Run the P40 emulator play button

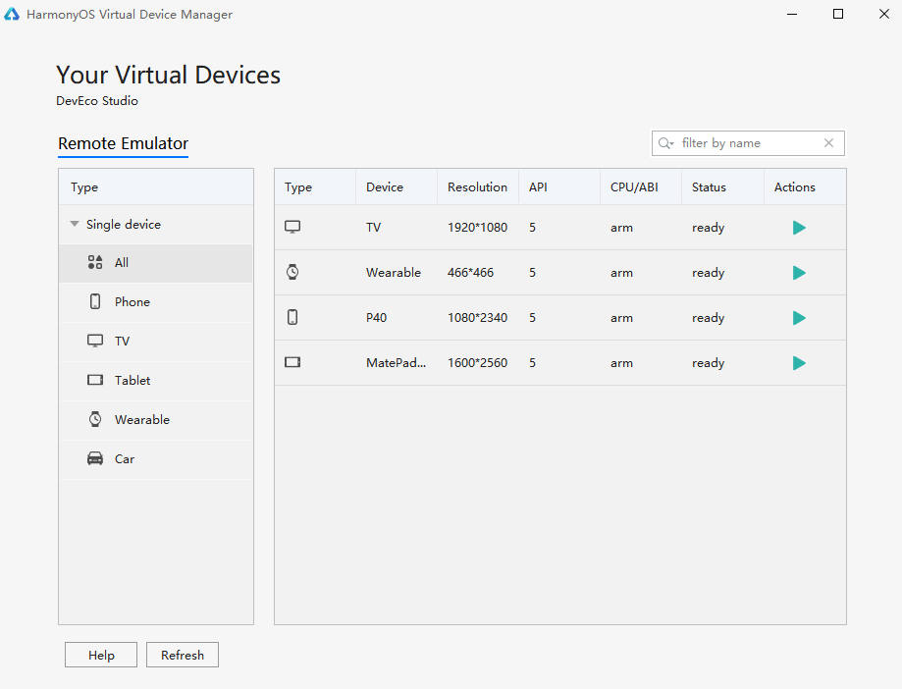(x=799, y=318)
